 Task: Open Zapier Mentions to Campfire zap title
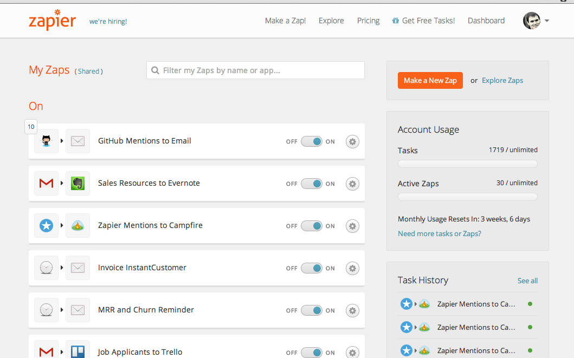[x=150, y=225]
